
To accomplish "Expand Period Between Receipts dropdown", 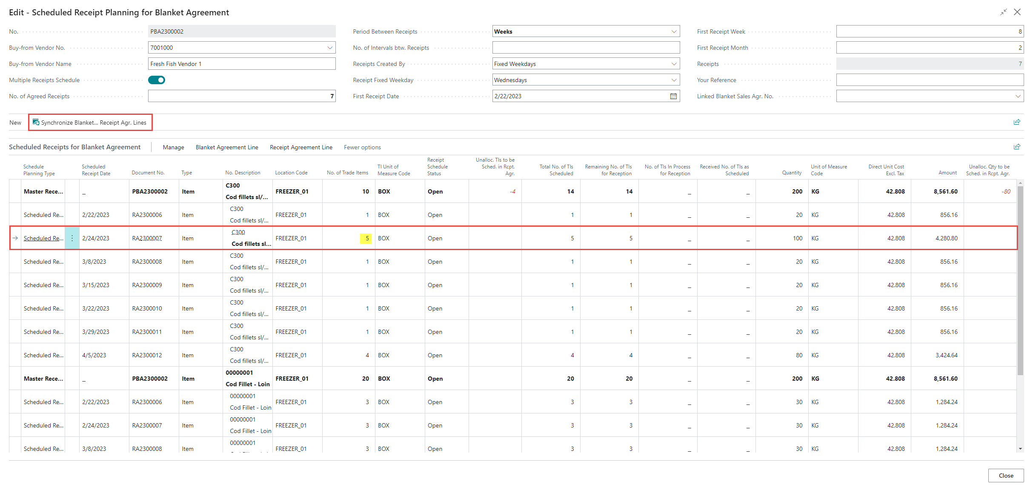I will 674,31.
